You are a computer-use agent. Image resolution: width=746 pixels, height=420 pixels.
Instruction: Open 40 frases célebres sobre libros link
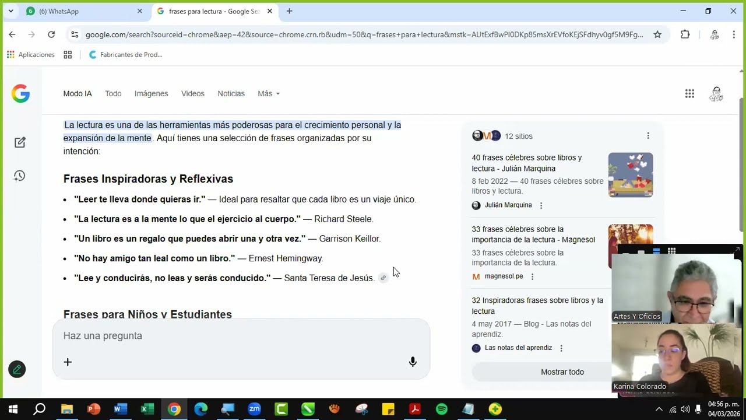click(527, 163)
